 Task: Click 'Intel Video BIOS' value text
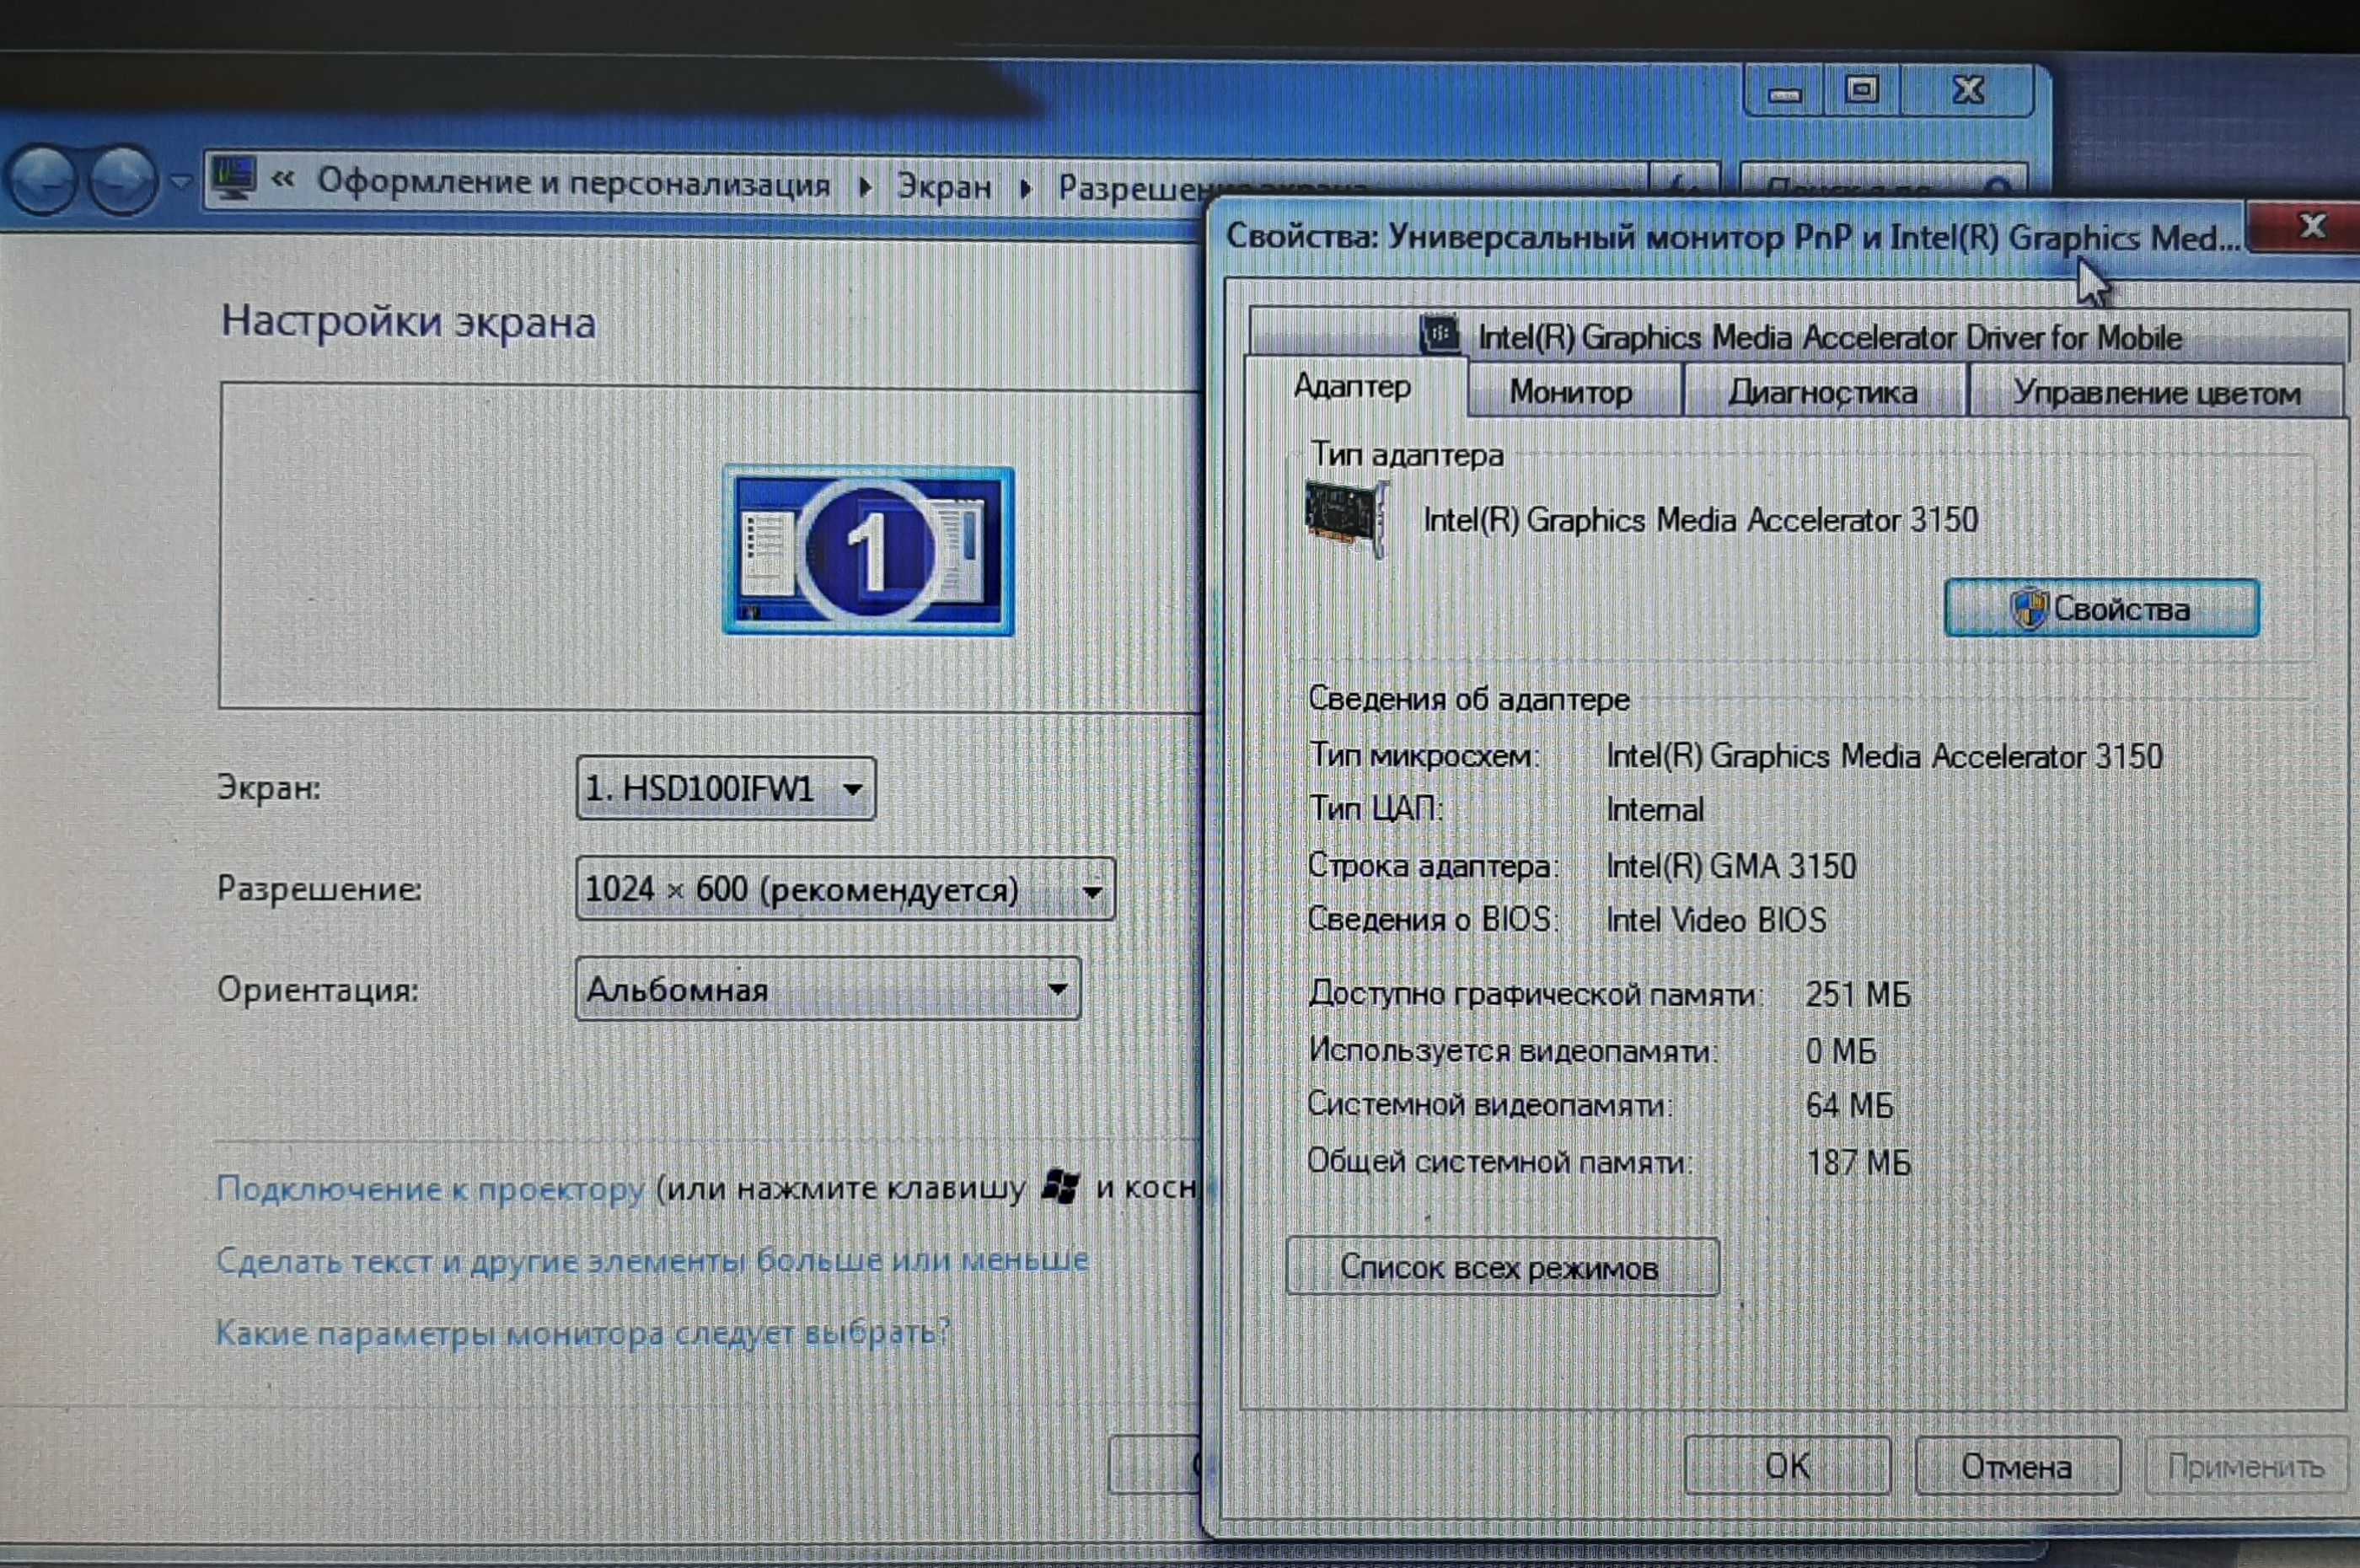tap(1715, 920)
